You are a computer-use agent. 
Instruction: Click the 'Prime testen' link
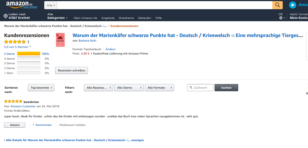pos(29,7)
